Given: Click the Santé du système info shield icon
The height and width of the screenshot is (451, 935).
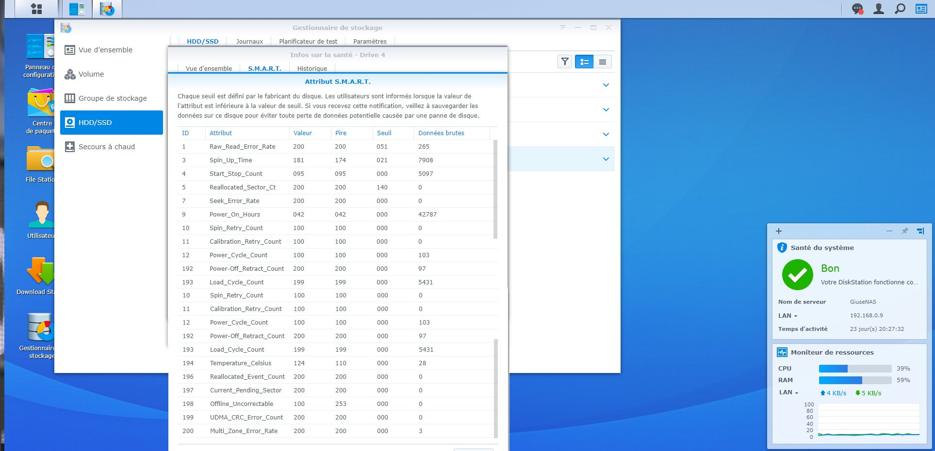Looking at the screenshot, I should click(782, 248).
